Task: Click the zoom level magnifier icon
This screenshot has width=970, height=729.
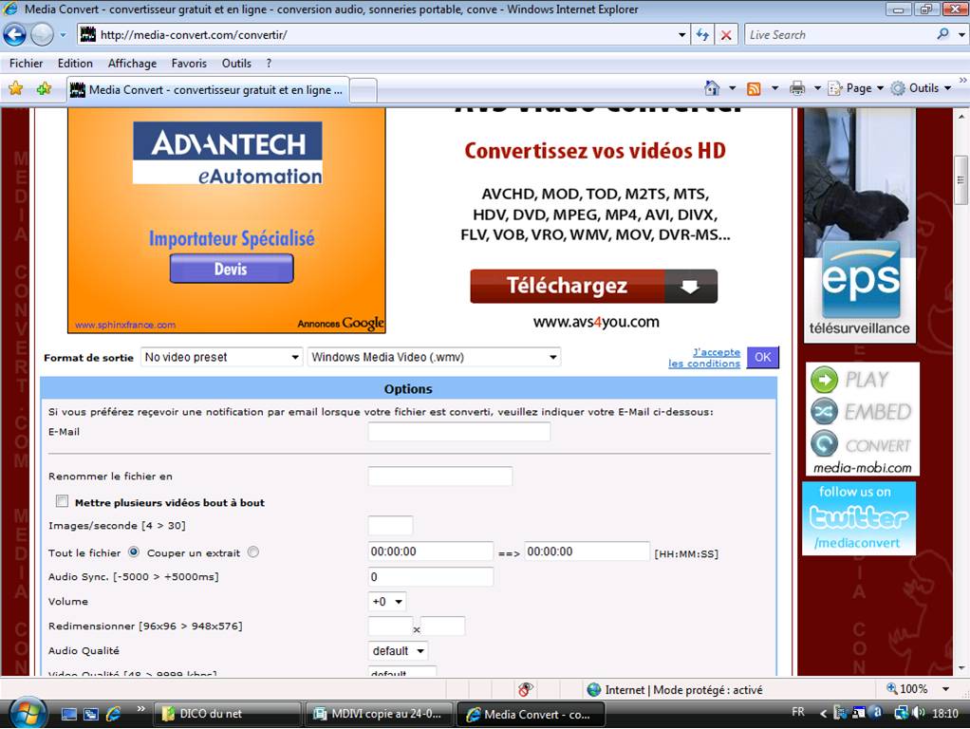Action: (x=891, y=689)
